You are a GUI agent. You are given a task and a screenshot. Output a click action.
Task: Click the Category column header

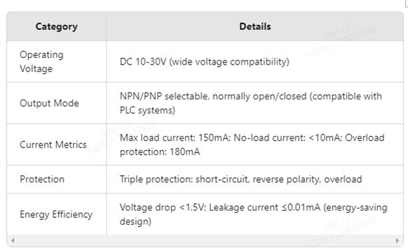(57, 27)
